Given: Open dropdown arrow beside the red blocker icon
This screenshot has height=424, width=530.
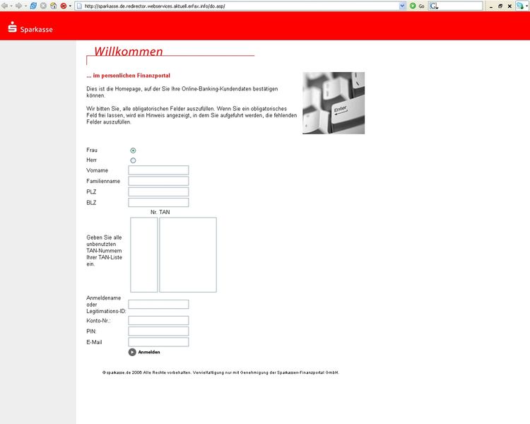Looking at the screenshot, I should (70, 6).
